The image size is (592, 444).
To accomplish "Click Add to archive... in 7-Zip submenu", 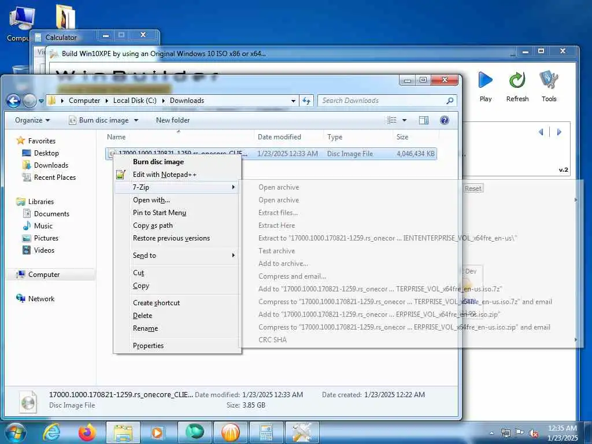I will coord(283,264).
